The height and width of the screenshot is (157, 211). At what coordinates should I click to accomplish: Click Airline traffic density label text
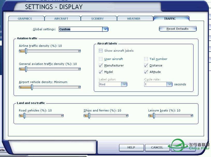[40, 46]
